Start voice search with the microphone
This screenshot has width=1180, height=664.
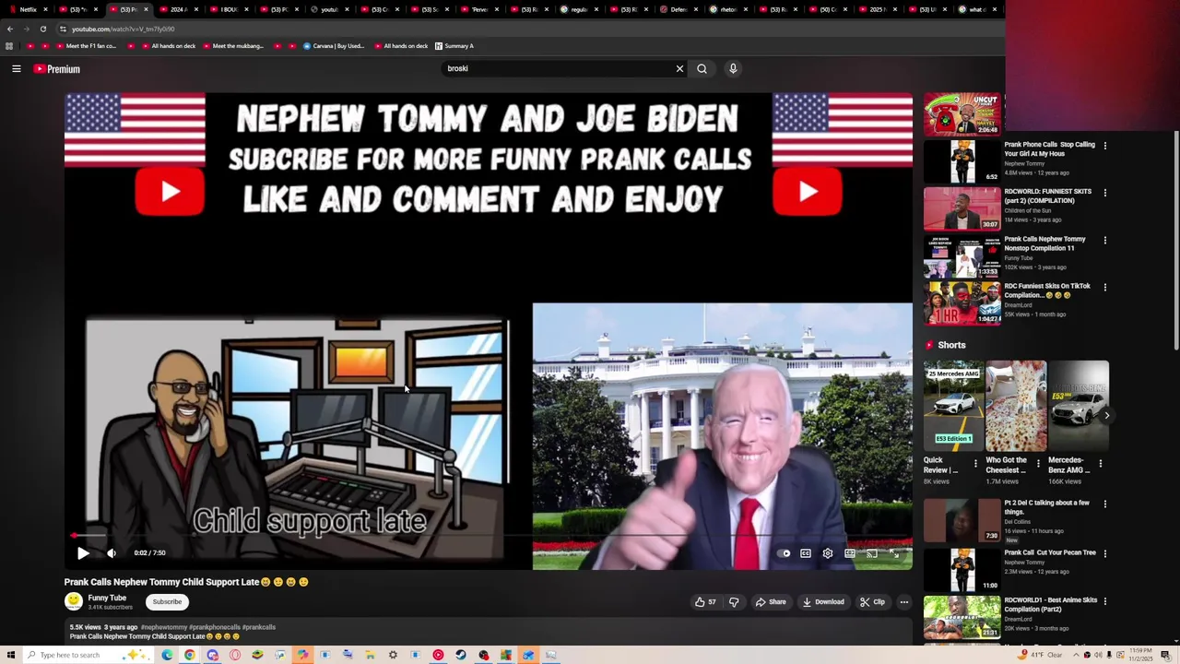733,68
